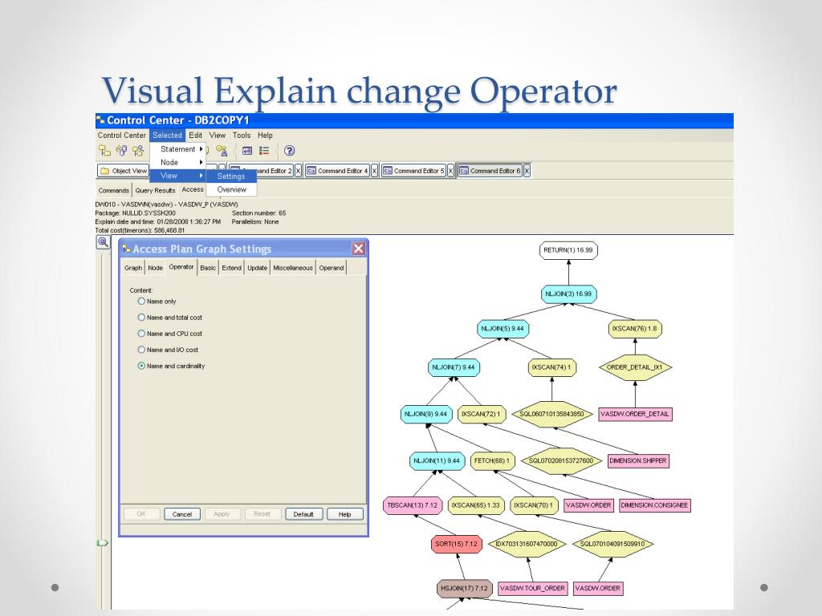Select the Name and I/O cost option
This screenshot has height=616, width=822.
141,350
